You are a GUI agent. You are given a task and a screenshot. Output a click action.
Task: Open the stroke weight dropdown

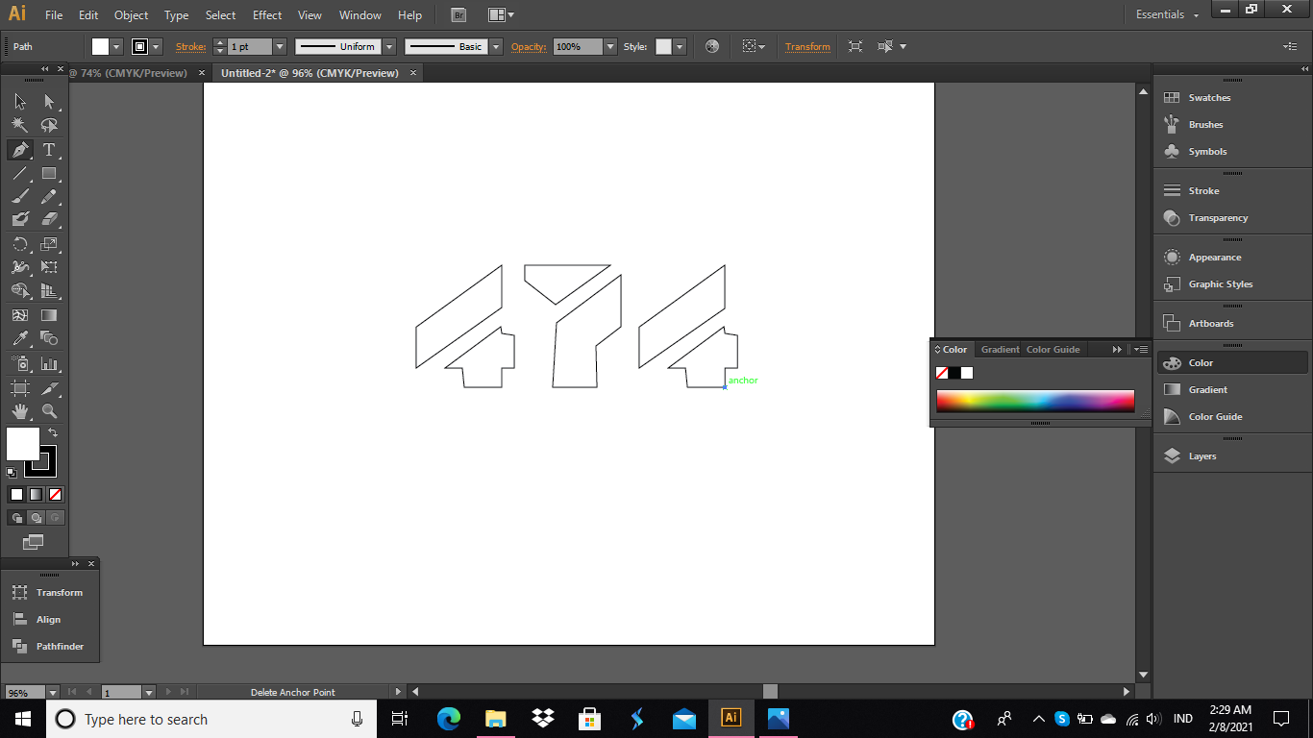(279, 46)
